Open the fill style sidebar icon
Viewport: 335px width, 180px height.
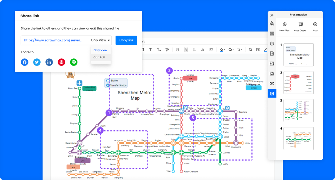click(272, 23)
